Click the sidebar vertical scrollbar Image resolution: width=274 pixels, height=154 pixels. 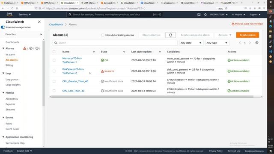(x=44, y=73)
